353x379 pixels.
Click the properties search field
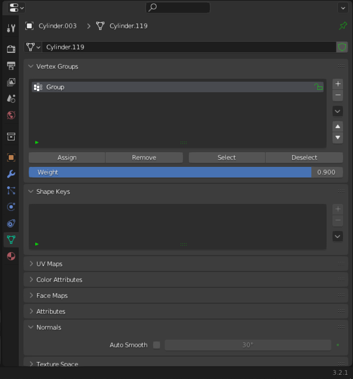pyautogui.click(x=178, y=8)
